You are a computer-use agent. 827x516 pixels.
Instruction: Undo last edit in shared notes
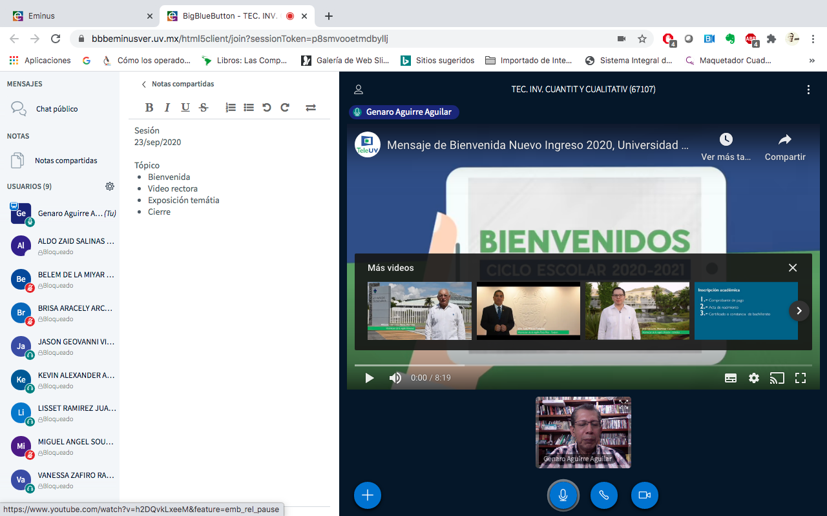[267, 108]
